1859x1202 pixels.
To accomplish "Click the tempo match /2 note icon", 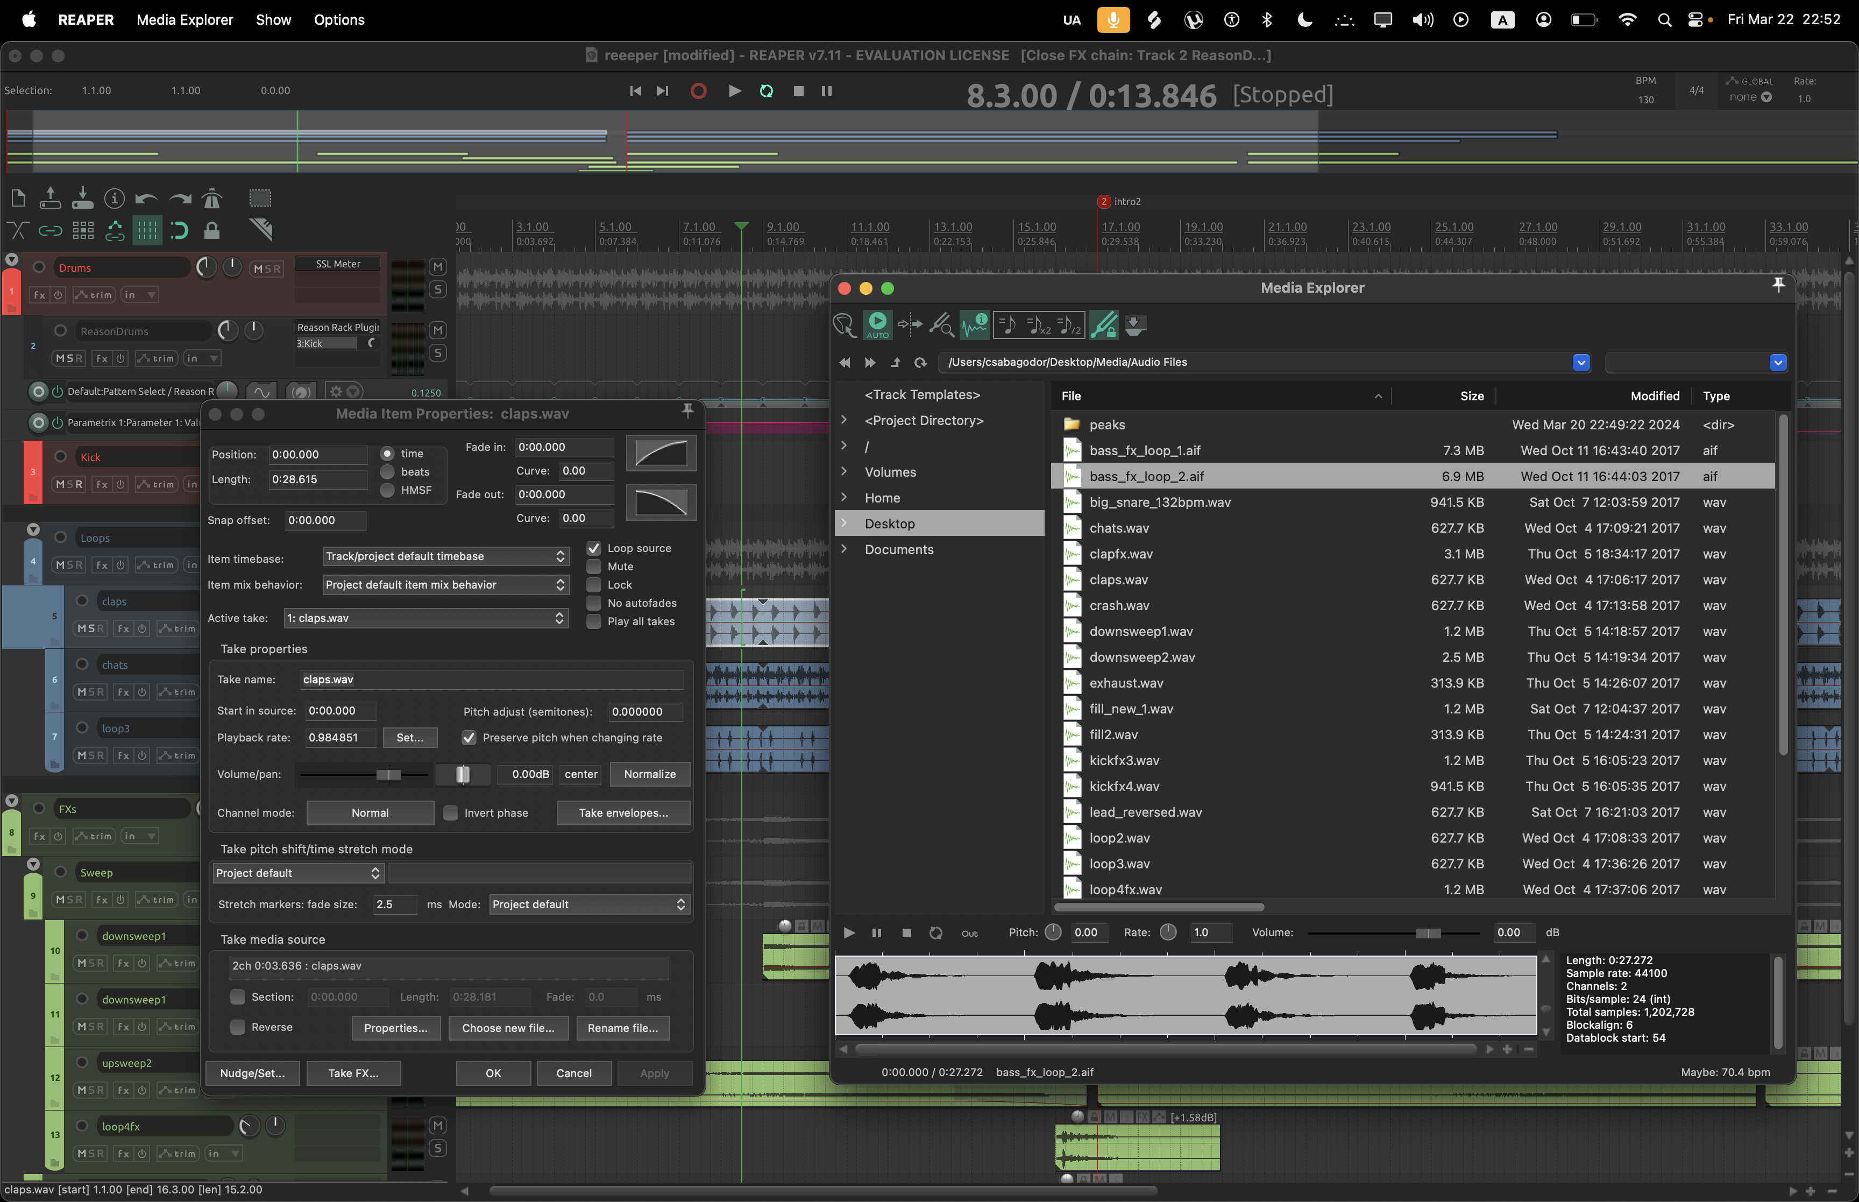I will [x=1069, y=324].
